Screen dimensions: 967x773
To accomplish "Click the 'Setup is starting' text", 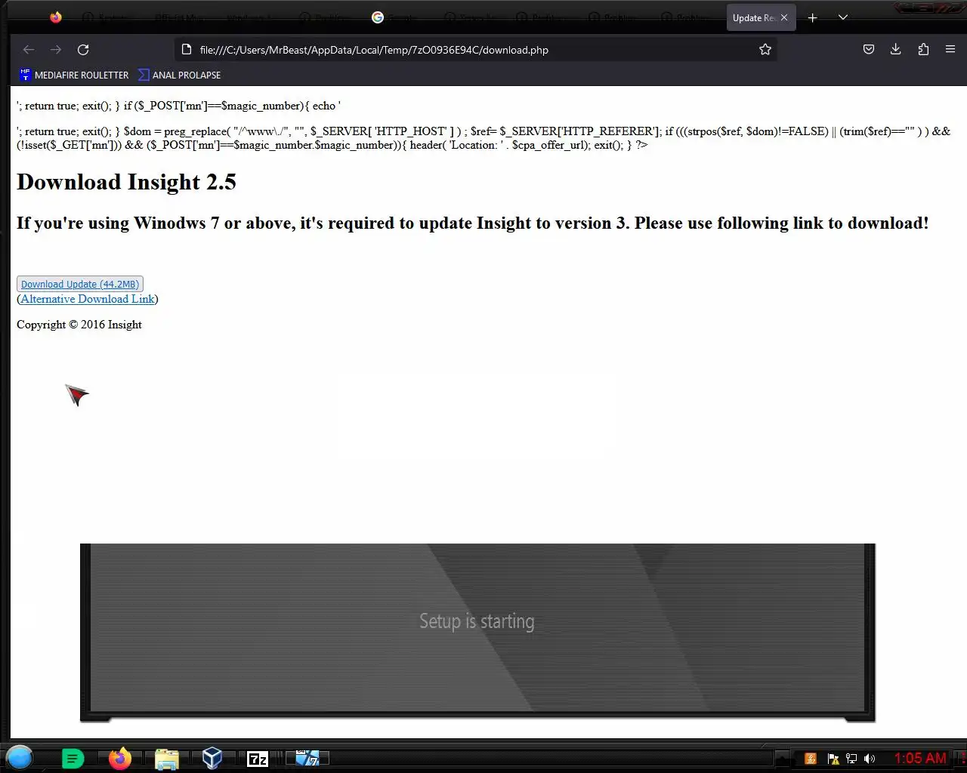I will coord(477,621).
